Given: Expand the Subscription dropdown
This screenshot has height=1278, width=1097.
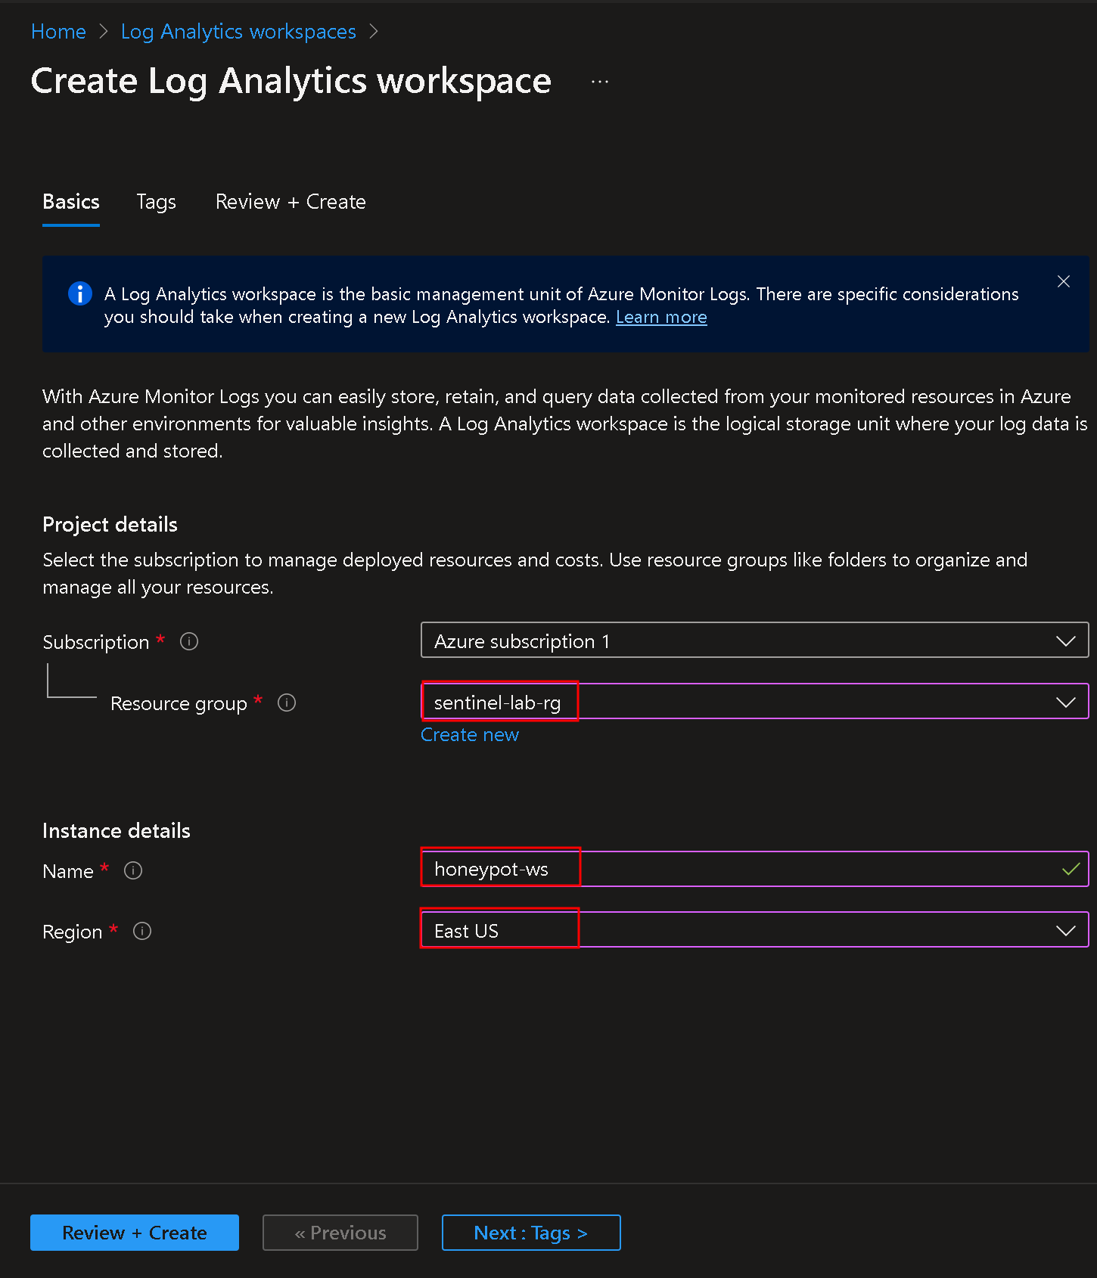Looking at the screenshot, I should 754,641.
